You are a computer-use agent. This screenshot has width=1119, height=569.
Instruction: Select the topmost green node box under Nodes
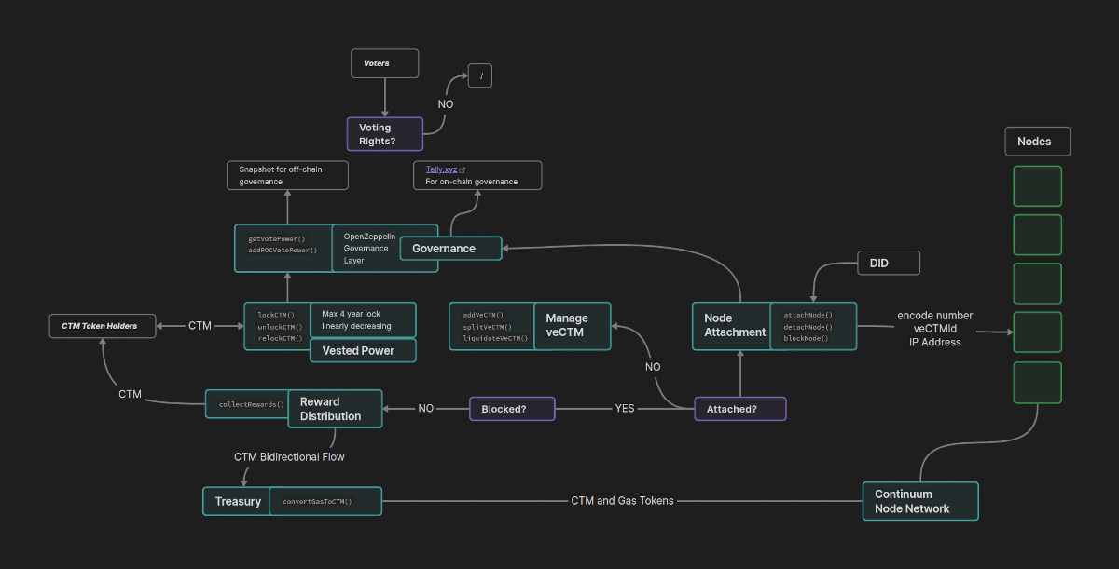1037,186
